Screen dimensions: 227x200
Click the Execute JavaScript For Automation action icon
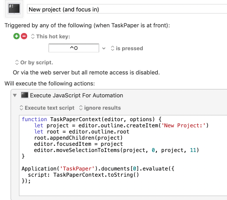click(25, 95)
